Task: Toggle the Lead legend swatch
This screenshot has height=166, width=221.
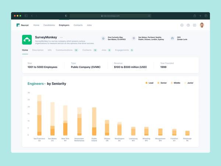Action: 147,83
